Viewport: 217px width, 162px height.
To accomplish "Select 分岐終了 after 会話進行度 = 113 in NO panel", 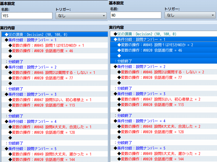I will tap(163, 116).
